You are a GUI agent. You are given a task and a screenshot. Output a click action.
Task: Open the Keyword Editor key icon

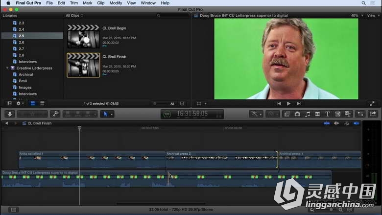[x=55, y=114]
